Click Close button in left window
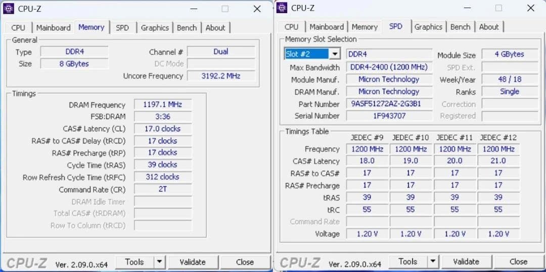Image resolution: width=546 pixels, height=272 pixels. click(x=245, y=262)
